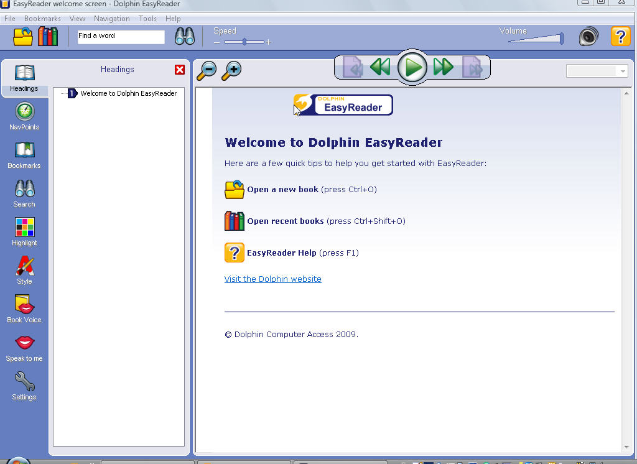Open the NavPoints sidebar panel
This screenshot has width=637, height=464.
click(x=24, y=116)
